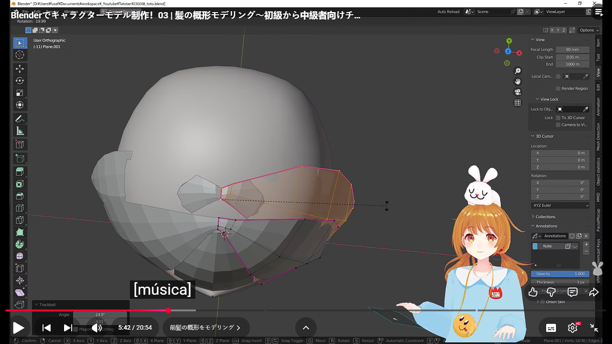This screenshot has width=612, height=344.
Task: Select the Add Cube tool
Action: point(20,158)
